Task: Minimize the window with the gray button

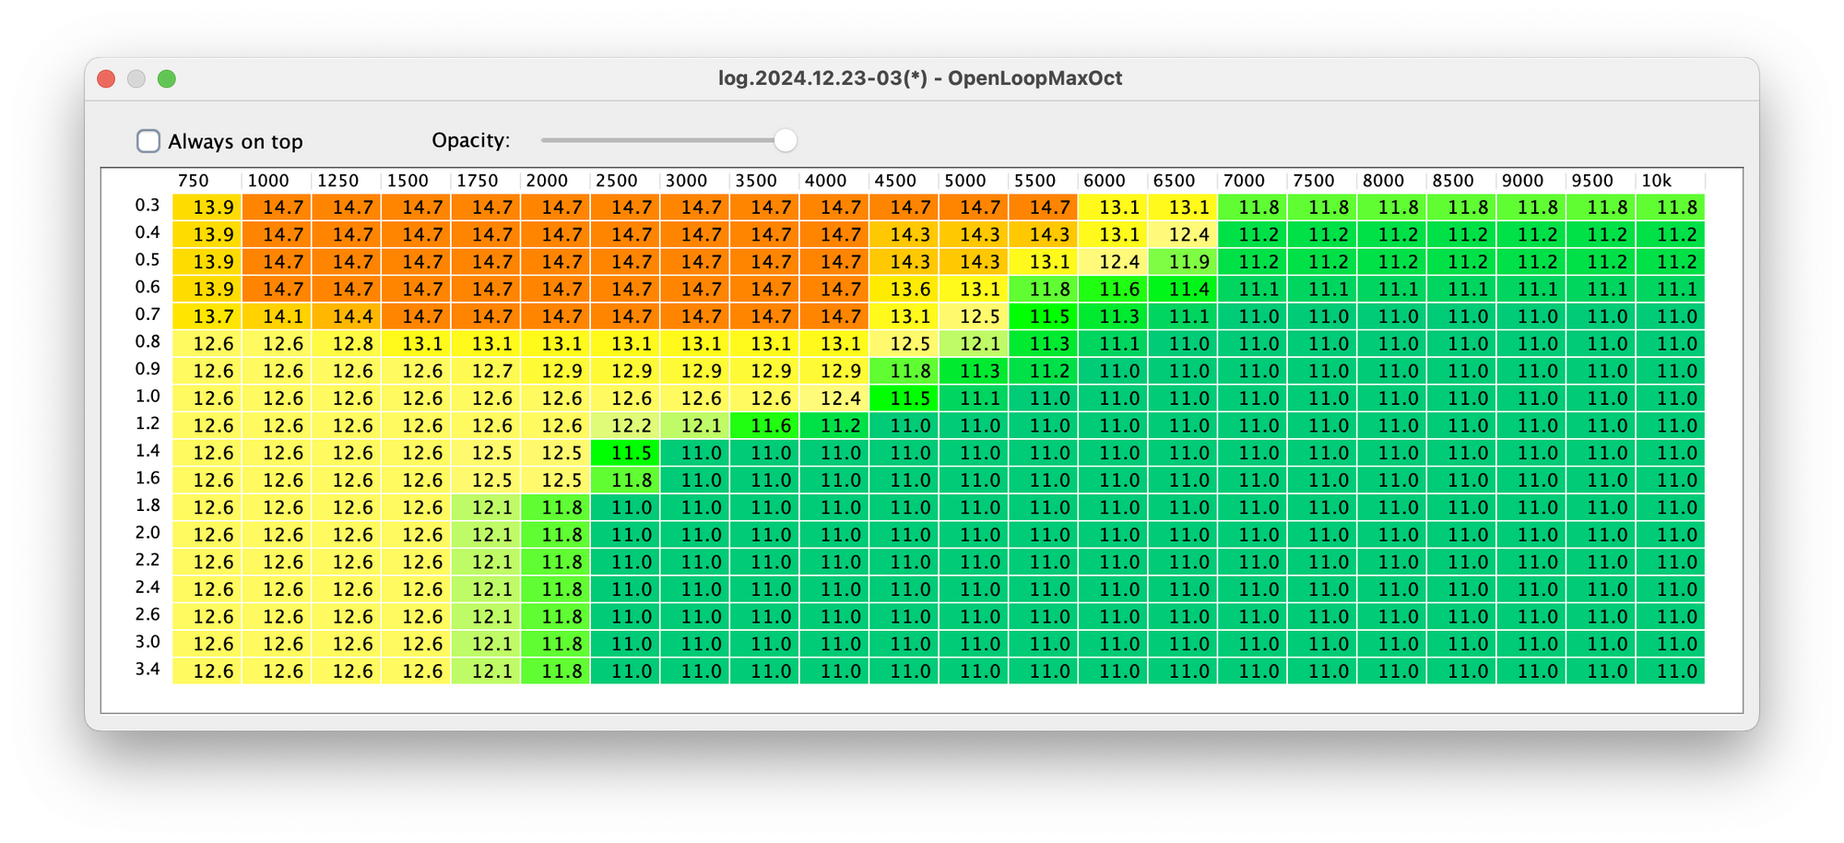Action: click(136, 78)
